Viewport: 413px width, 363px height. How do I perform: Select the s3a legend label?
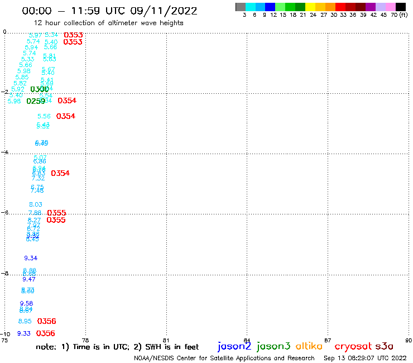coord(384,346)
